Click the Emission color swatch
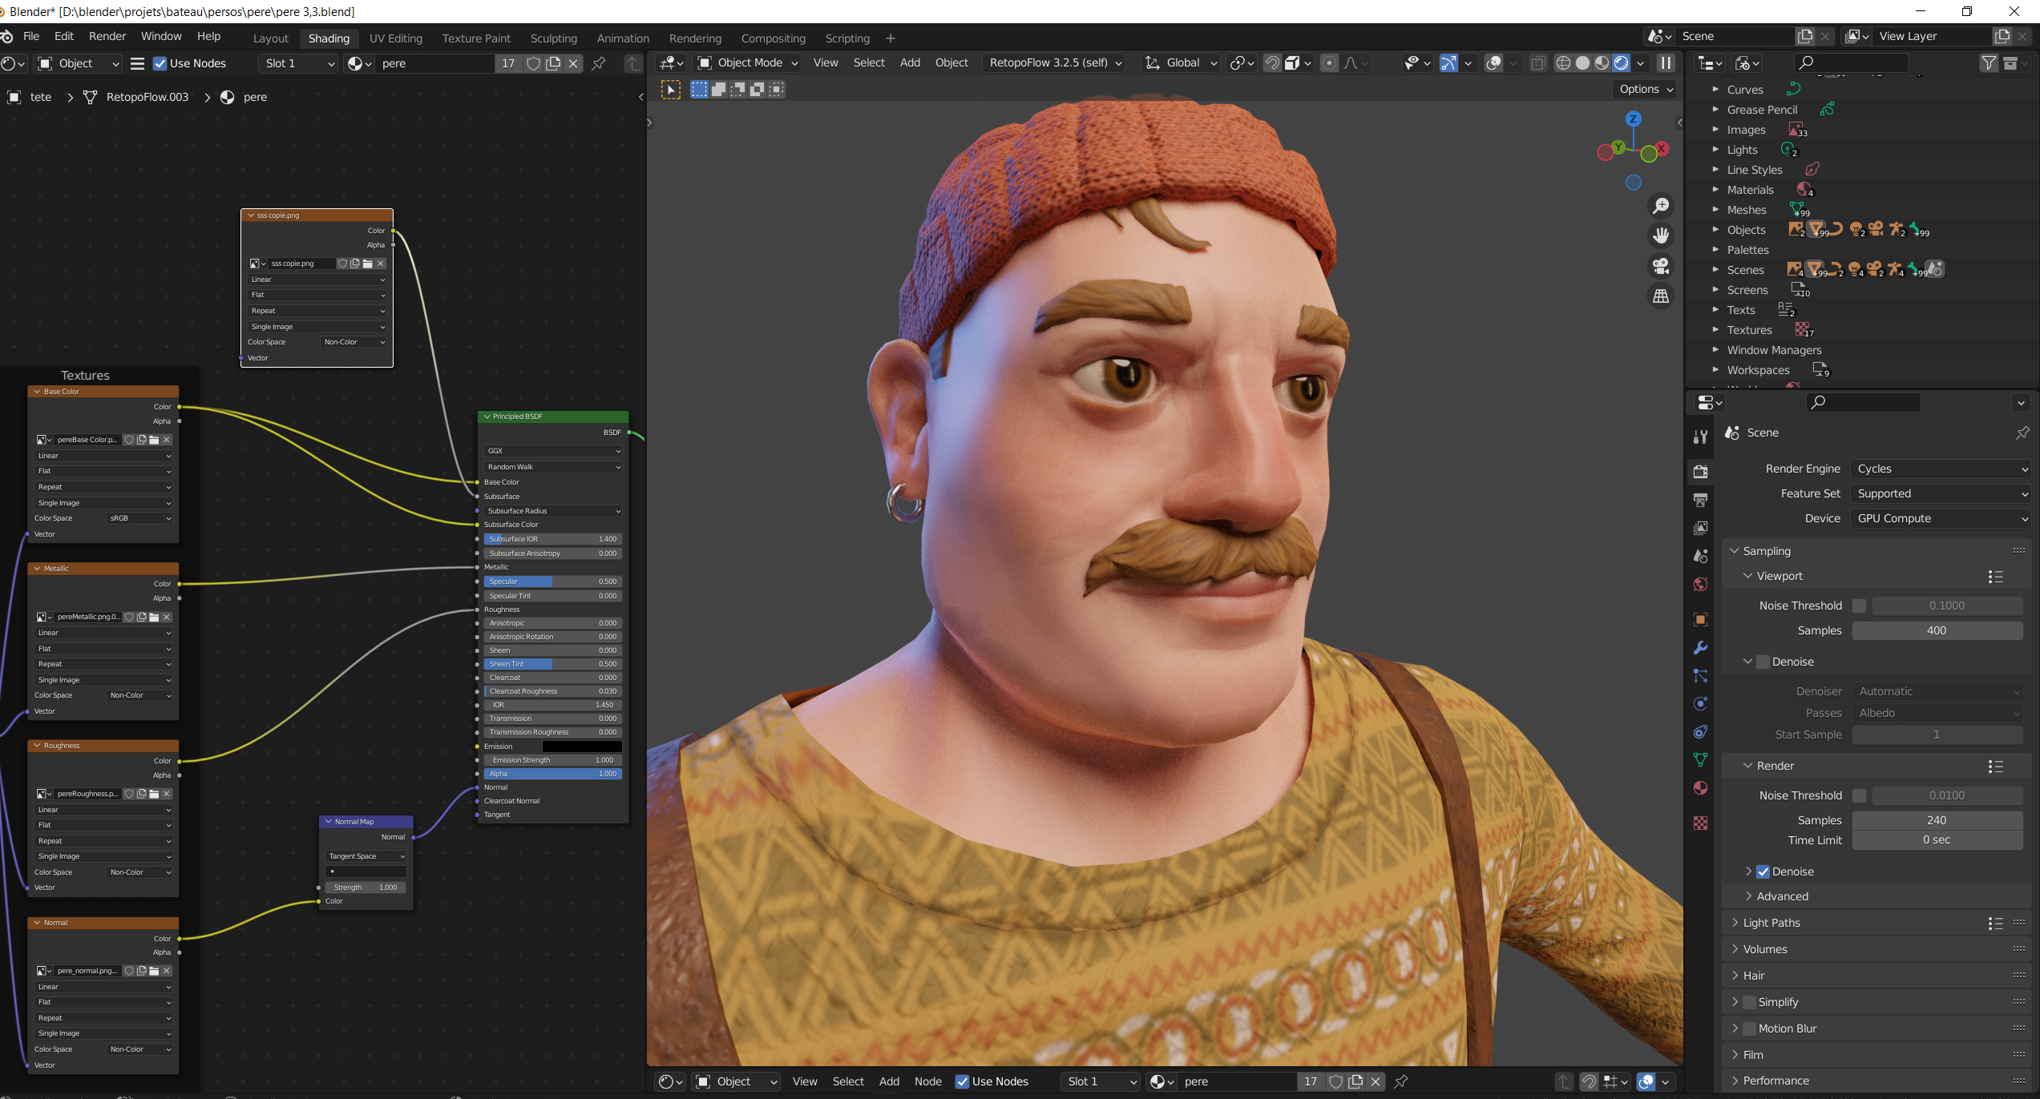 (582, 747)
